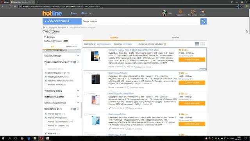Select the ВСІ filters tab
The width and height of the screenshot is (250, 141).
click(x=52, y=47)
